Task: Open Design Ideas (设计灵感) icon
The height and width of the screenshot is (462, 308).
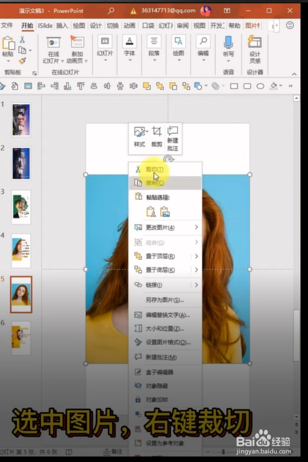Action: click(255, 42)
